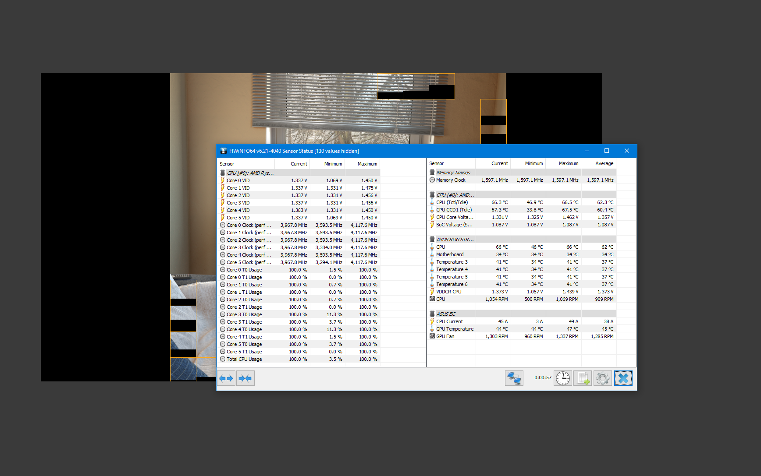The image size is (761, 476).
Task: Select the Core 2 Clock (perf ... row
Action: pyautogui.click(x=299, y=240)
